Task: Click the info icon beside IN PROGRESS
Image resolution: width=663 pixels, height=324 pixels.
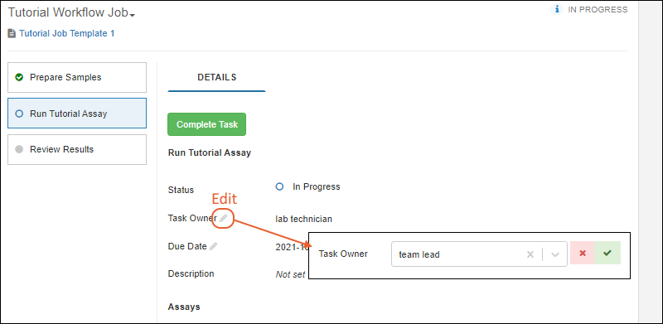Action: click(x=557, y=9)
